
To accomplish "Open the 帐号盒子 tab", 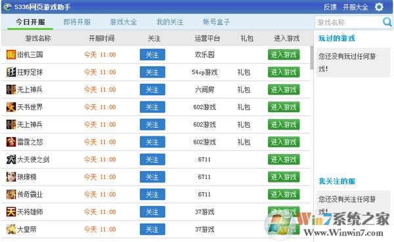I will [x=216, y=22].
